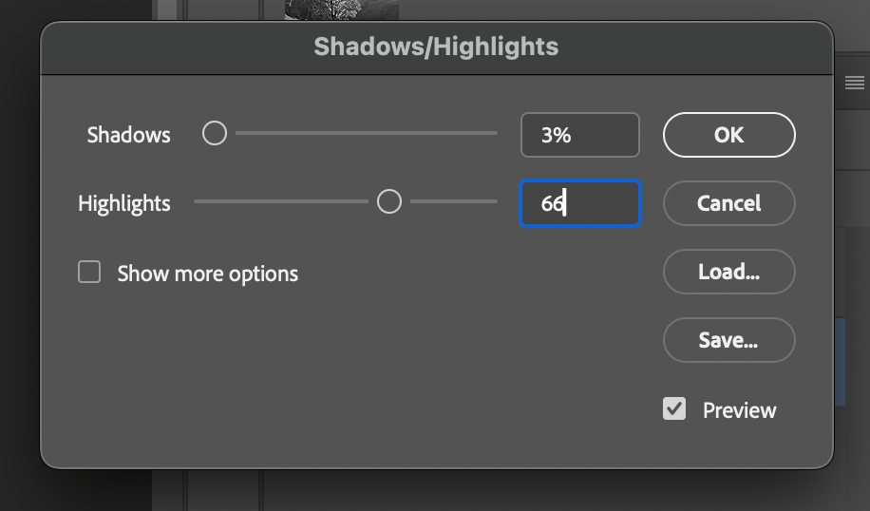Open the Load... settings button

pyautogui.click(x=728, y=272)
